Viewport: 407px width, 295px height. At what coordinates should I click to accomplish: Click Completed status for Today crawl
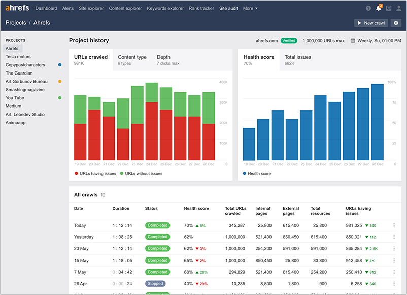[x=157, y=225]
